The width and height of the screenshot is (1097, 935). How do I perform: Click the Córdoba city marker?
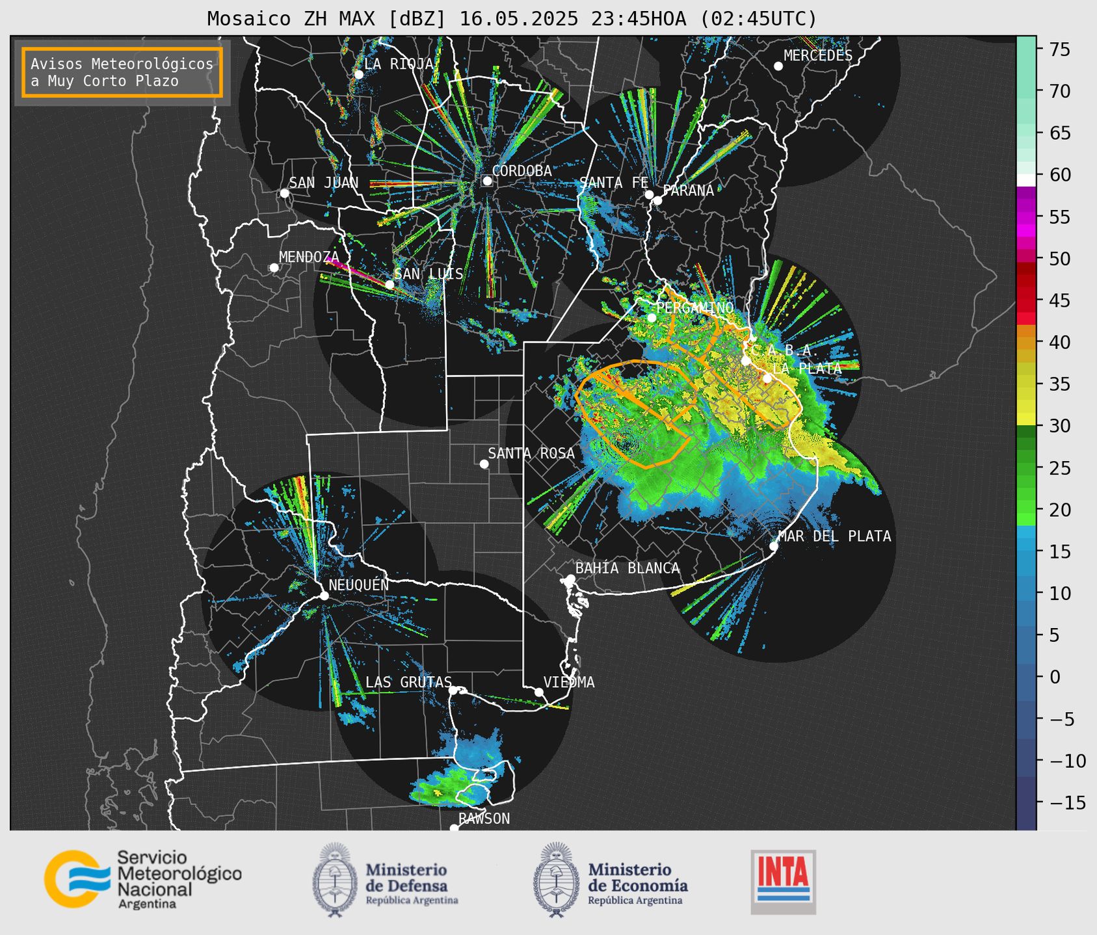487,181
